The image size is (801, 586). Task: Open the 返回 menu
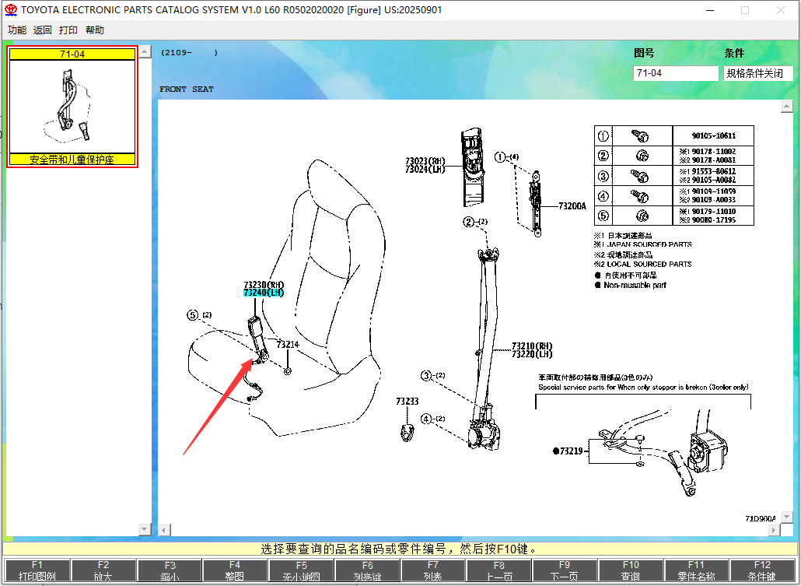(x=43, y=30)
